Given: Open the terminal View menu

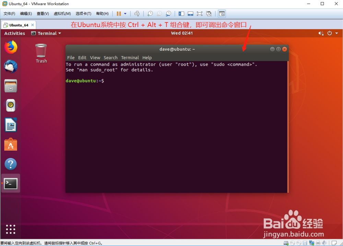Looking at the screenshot, I should point(95,57).
